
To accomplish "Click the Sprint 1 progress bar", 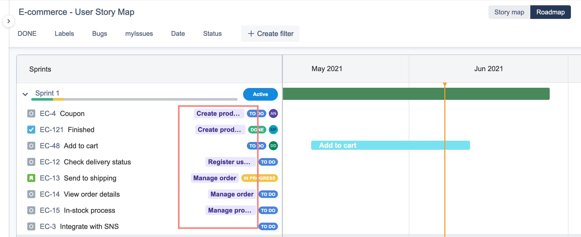I will tap(134, 99).
